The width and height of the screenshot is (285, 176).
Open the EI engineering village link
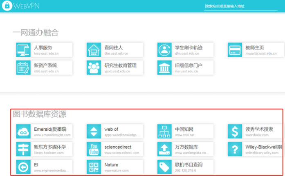44,167
